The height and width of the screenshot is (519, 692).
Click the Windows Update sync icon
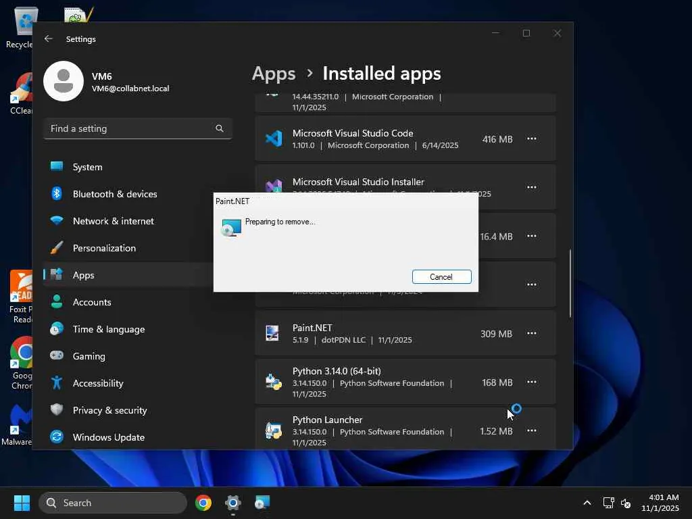click(x=57, y=437)
